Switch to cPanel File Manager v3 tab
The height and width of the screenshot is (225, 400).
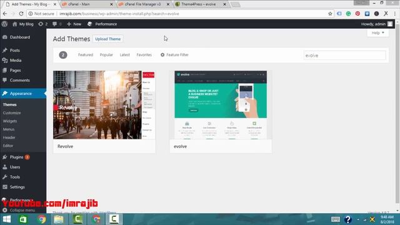[143, 4]
